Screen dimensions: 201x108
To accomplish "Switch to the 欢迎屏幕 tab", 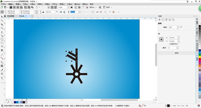I will (x=11, y=16).
